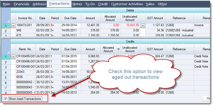Viewport: 214px width, 107px height.
Task: Select credit note CR100496-D01 cell
Action: [x=26, y=61]
